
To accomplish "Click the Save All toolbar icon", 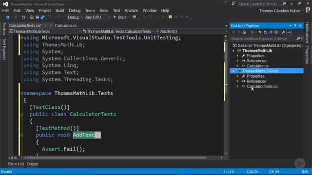I will point(42,17).
